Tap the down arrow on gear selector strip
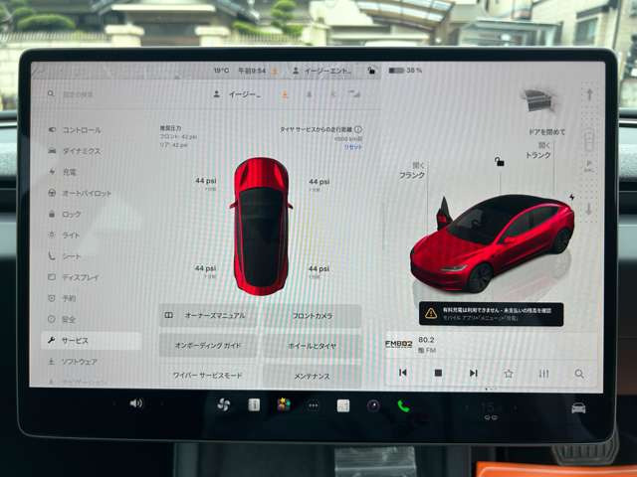637x477 pixels. (x=589, y=209)
